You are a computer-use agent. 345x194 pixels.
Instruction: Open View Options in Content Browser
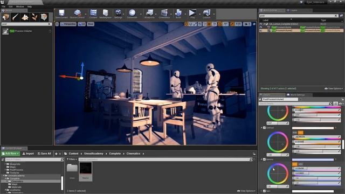point(246,191)
